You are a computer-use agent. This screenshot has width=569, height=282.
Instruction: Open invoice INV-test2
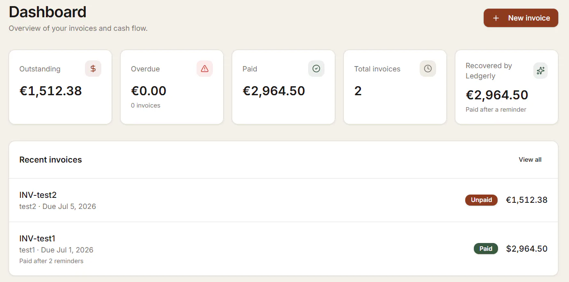click(x=283, y=200)
